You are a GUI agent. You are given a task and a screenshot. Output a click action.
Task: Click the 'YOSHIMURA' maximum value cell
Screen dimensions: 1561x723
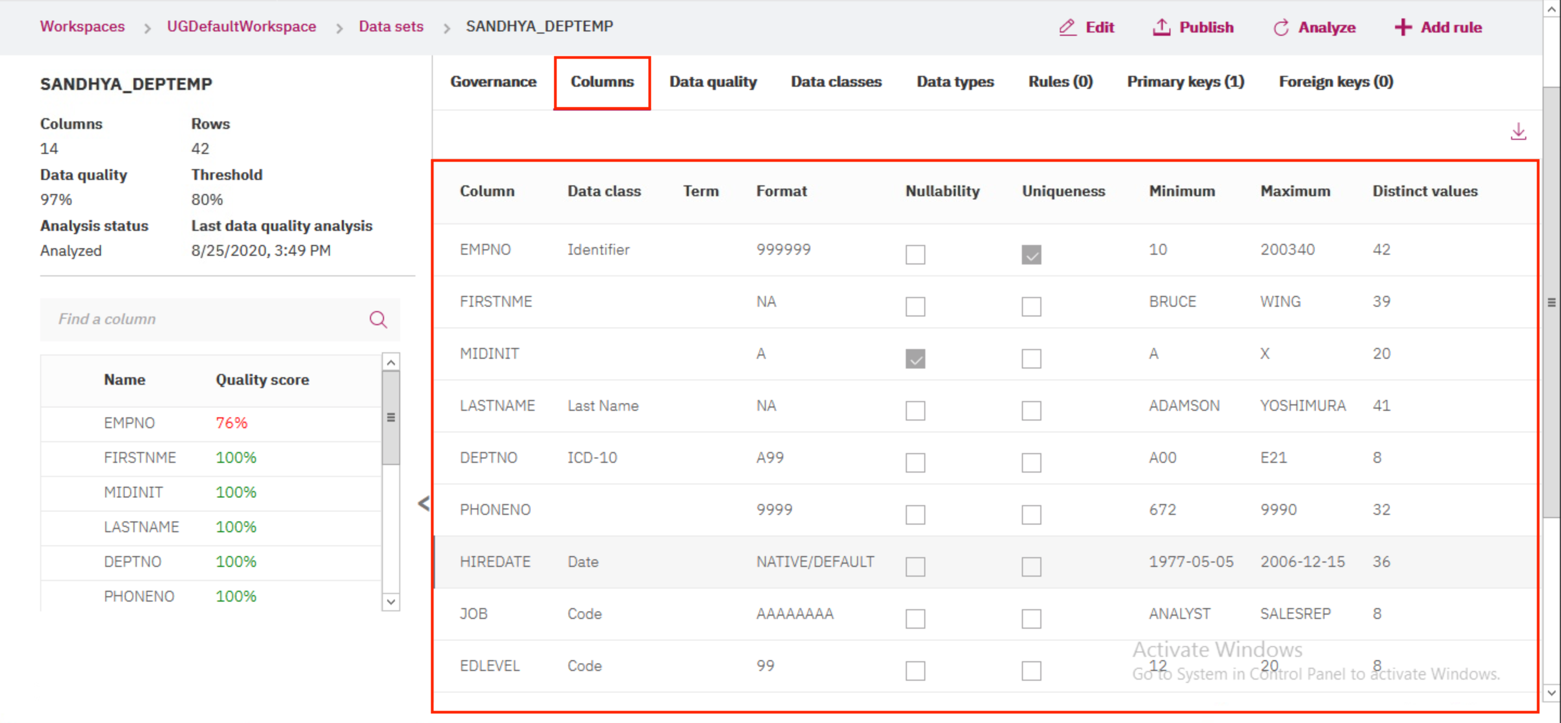point(1302,406)
